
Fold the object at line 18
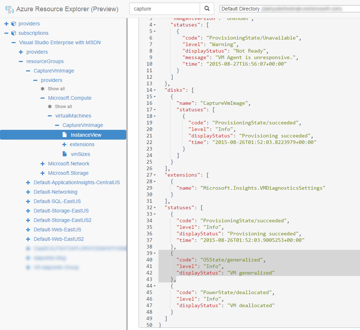tap(155, 116)
